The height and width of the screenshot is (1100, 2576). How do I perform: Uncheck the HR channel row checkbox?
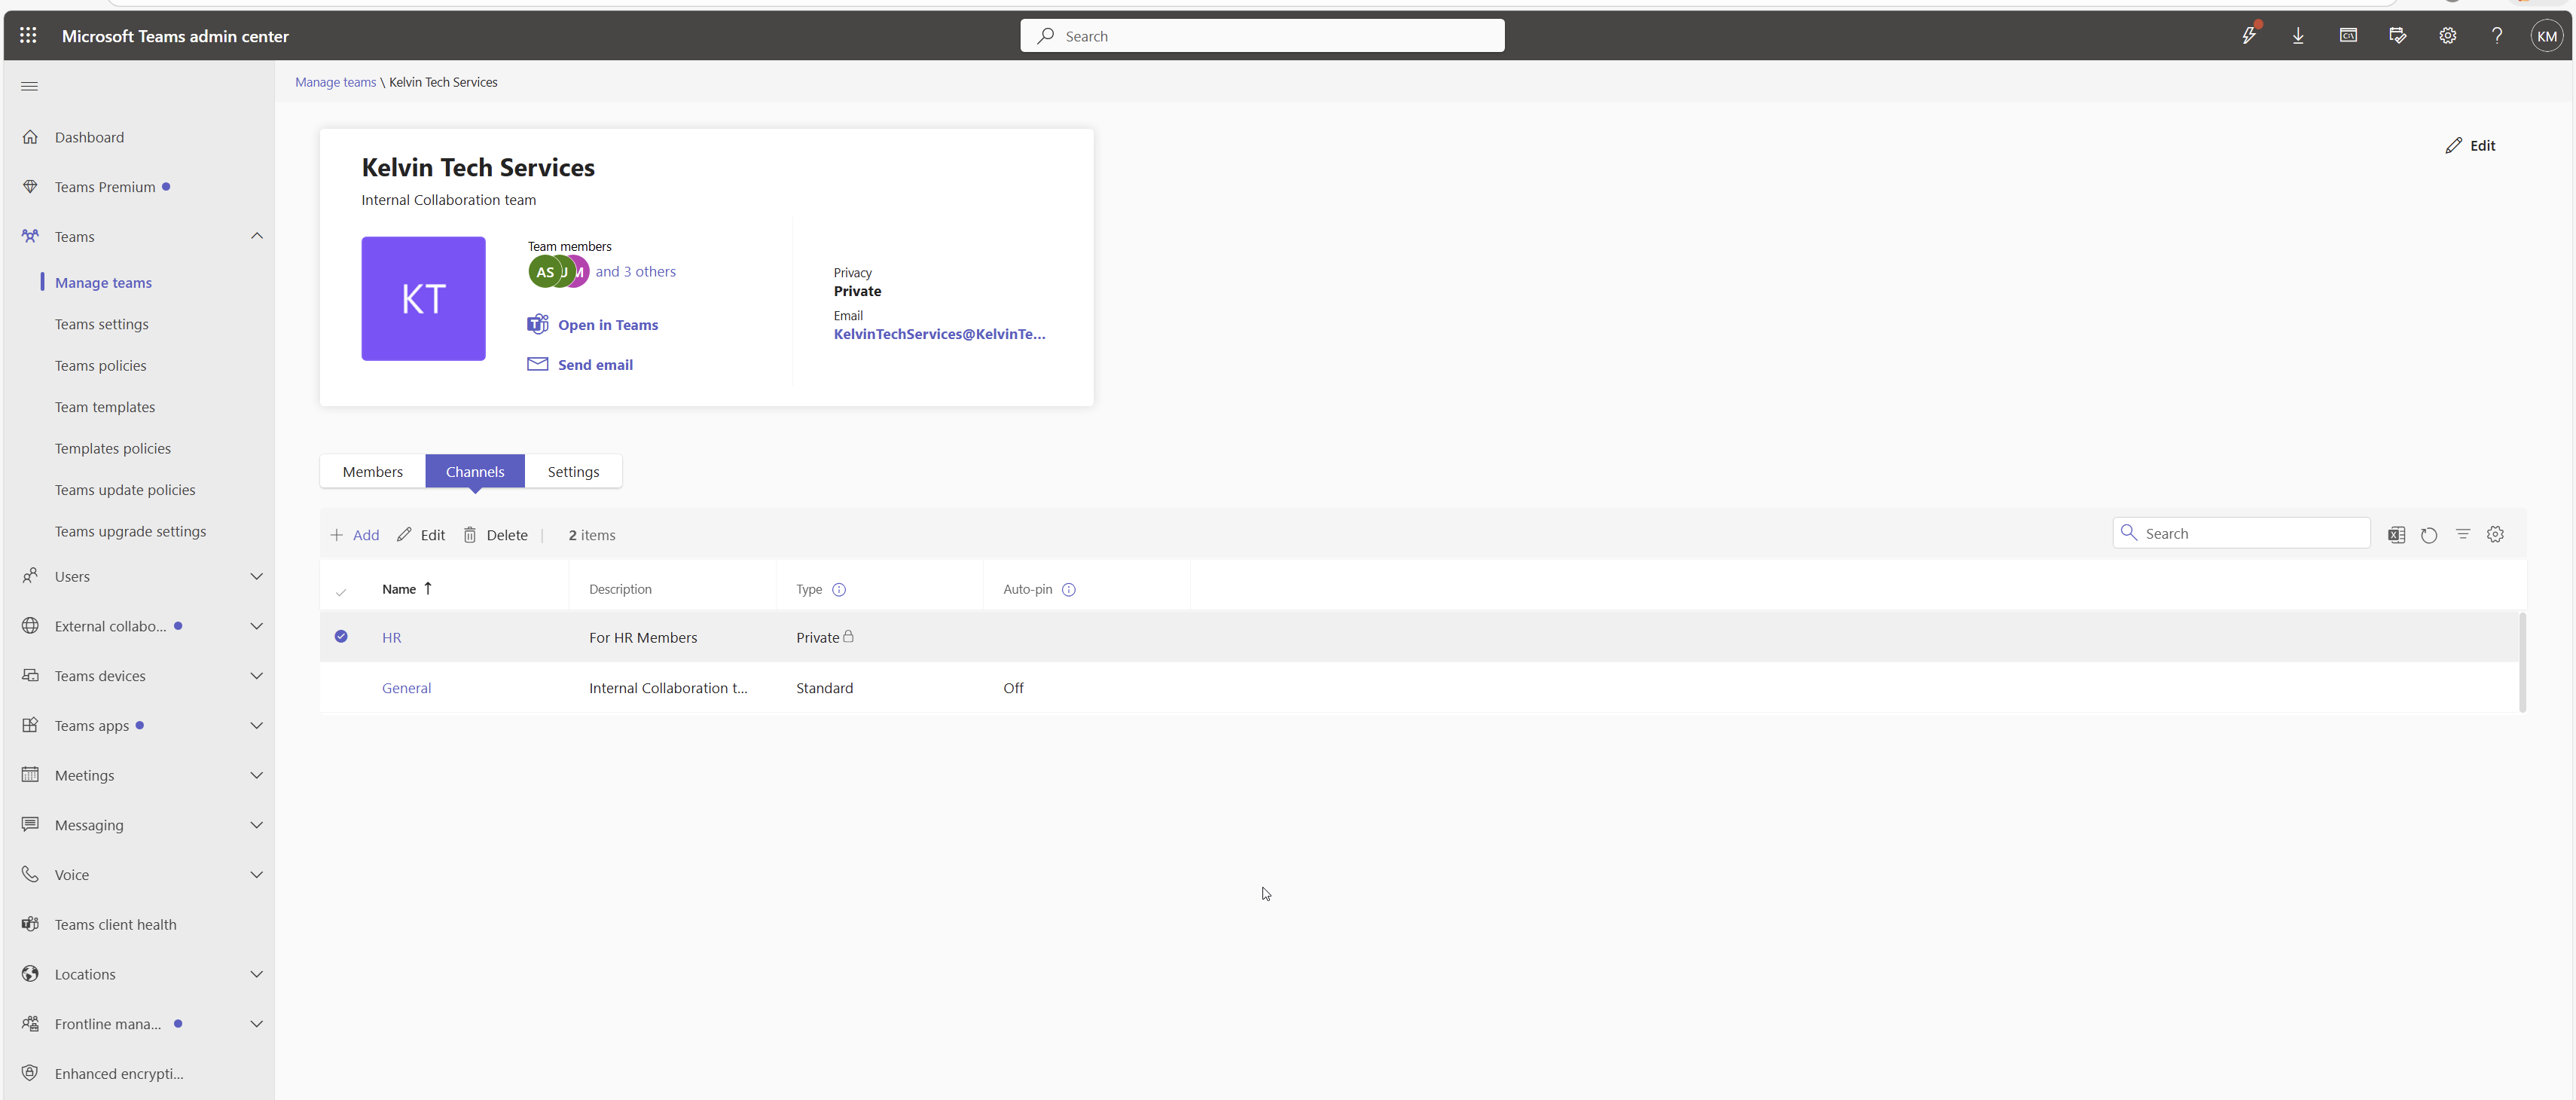coord(341,636)
